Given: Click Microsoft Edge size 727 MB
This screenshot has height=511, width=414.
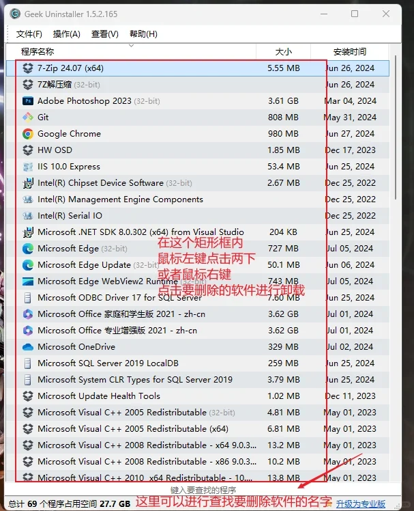Looking at the screenshot, I should click(x=283, y=249).
